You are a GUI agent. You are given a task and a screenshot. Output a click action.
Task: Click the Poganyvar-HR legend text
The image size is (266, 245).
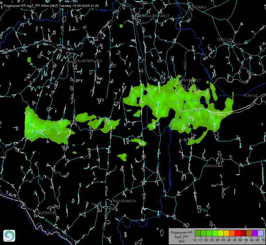(x=181, y=232)
